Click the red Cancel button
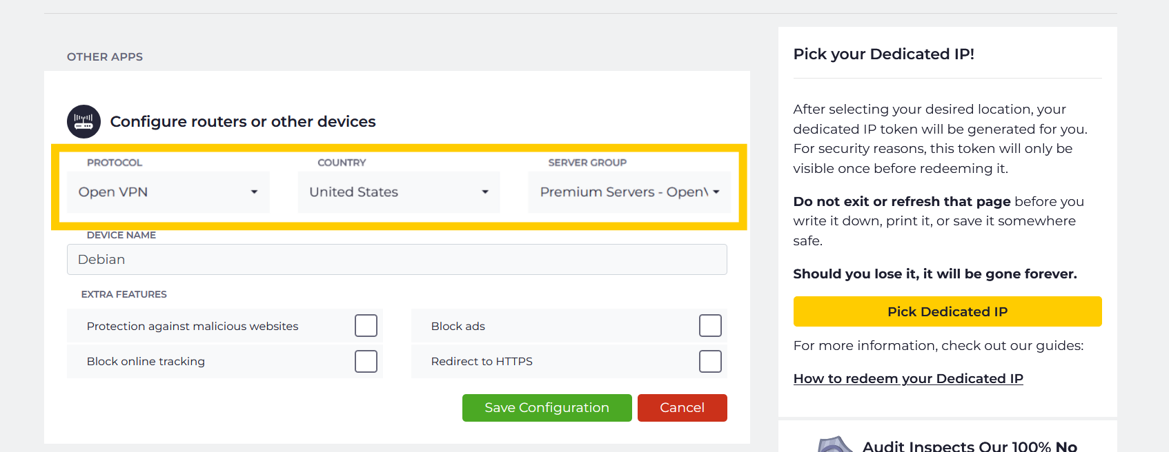This screenshot has height=452, width=1169. coord(682,408)
